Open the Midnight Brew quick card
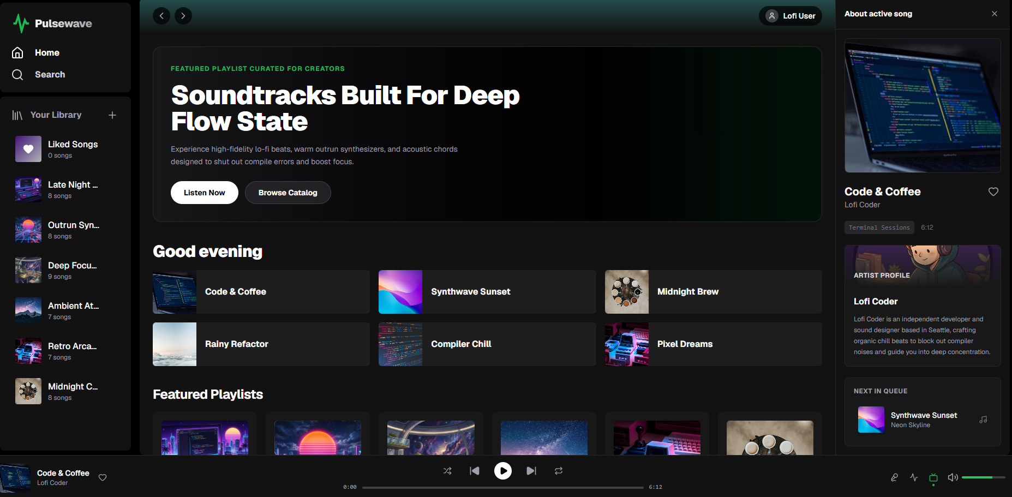 714,292
